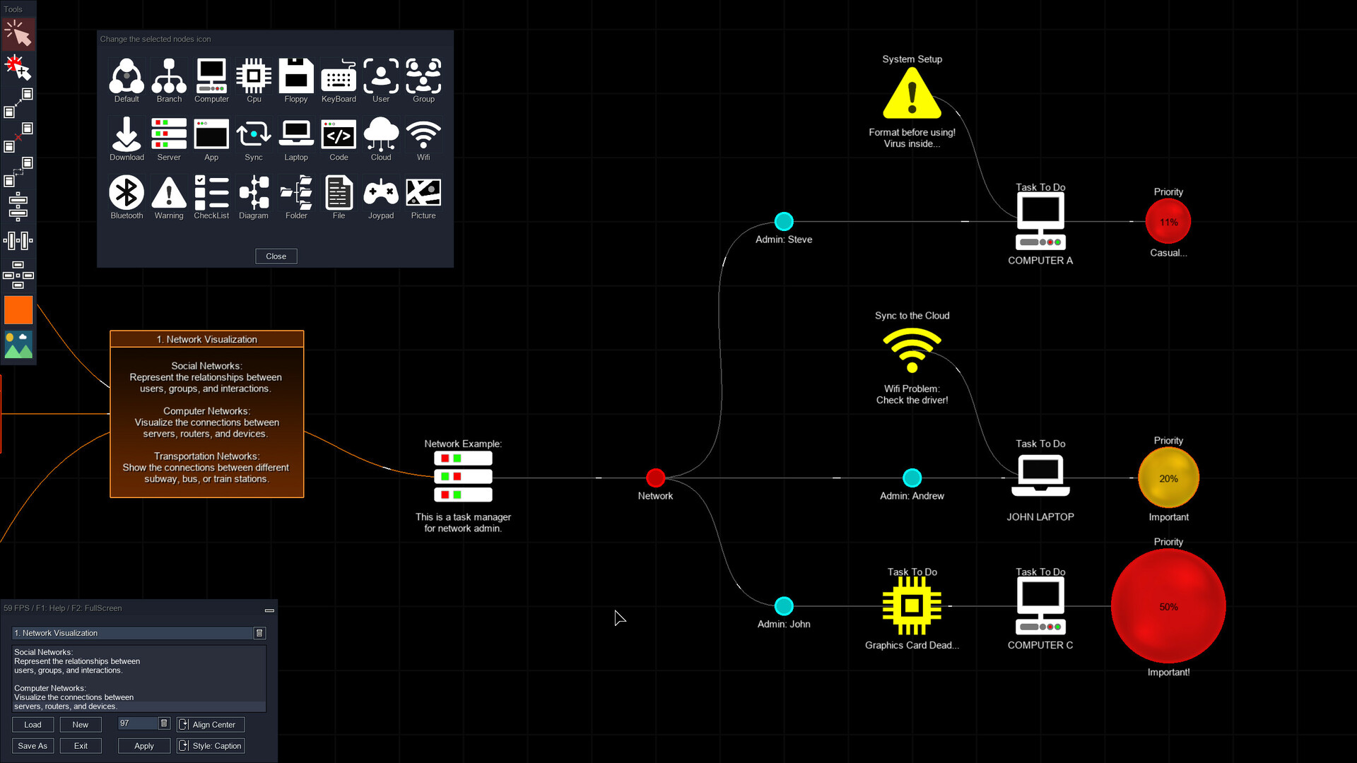Close the icon selection dialog
This screenshot has height=763, width=1357.
tap(276, 256)
